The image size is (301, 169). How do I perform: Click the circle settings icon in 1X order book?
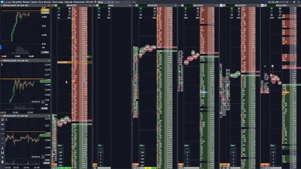239,8
